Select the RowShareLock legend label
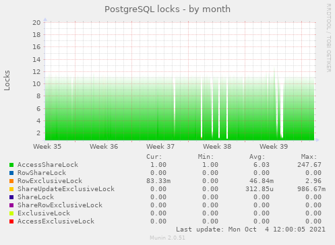The width and height of the screenshot is (335, 245). (42, 173)
